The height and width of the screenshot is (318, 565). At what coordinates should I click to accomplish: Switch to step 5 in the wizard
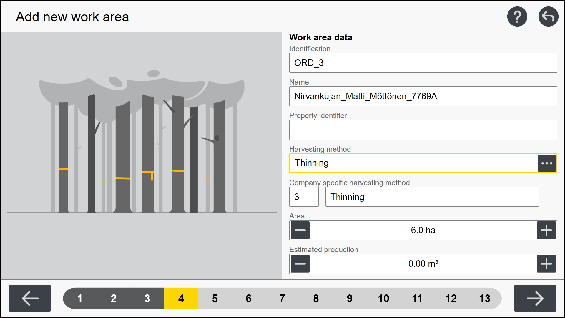(215, 298)
